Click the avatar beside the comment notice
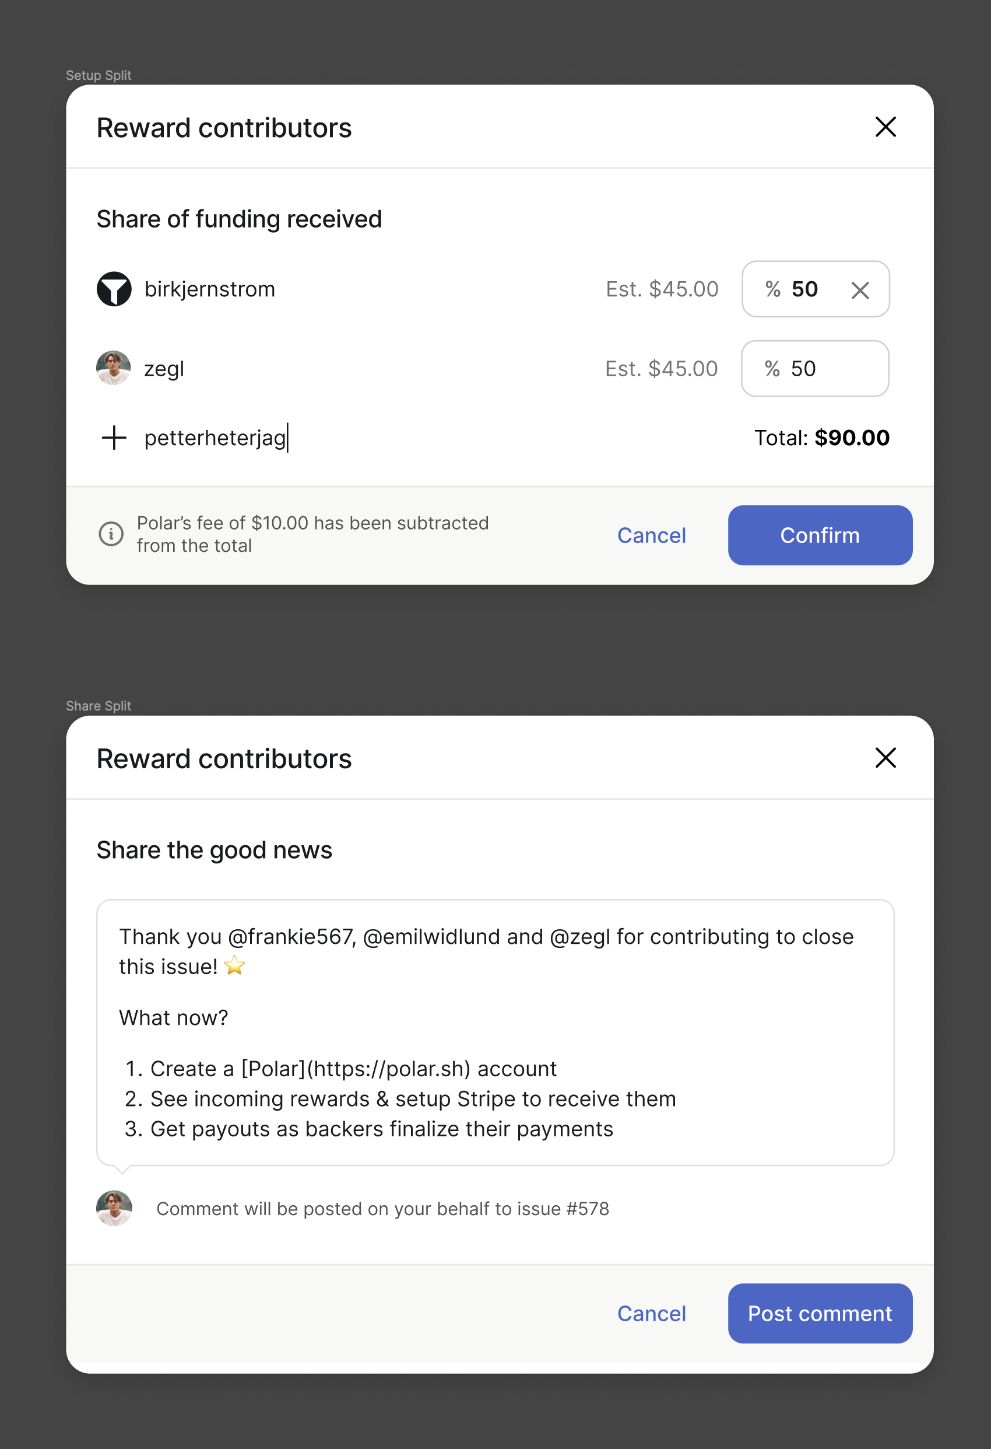 click(114, 1208)
